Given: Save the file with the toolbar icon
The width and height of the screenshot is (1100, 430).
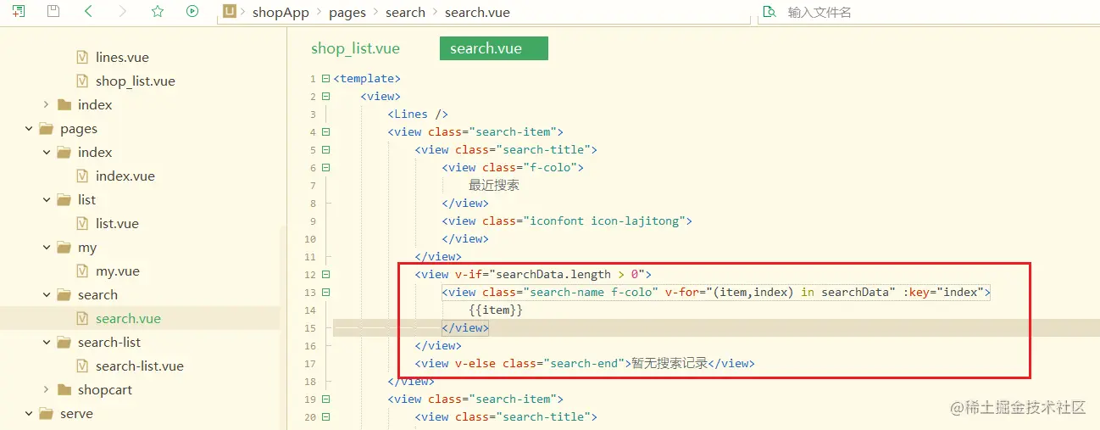Looking at the screenshot, I should tap(53, 11).
